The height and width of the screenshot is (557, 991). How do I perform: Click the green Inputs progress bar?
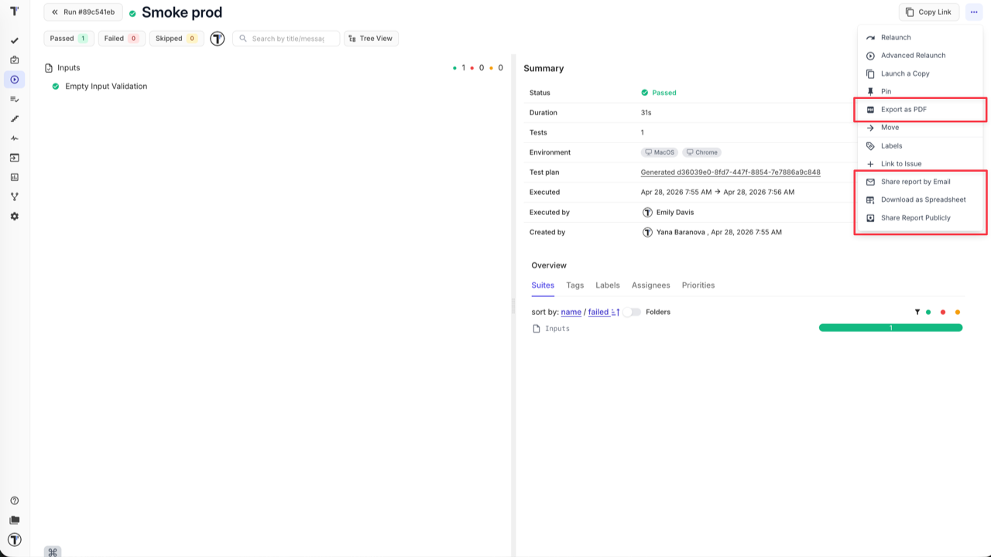(890, 328)
